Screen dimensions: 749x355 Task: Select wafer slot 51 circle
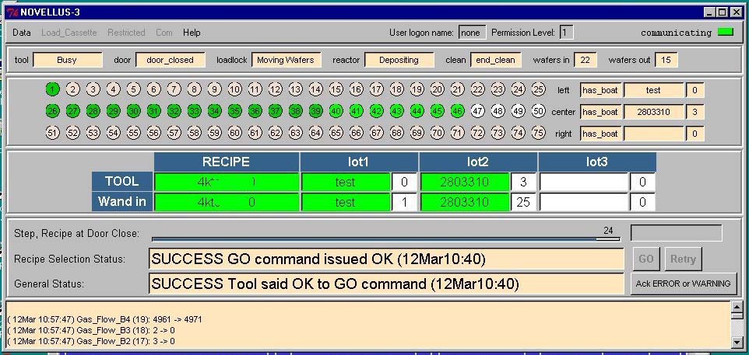(52, 133)
